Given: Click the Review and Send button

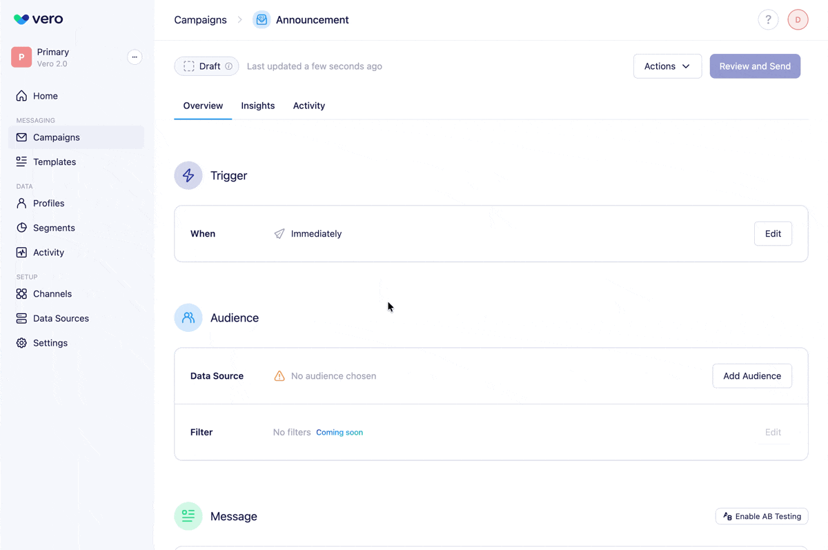Looking at the screenshot, I should tap(755, 66).
